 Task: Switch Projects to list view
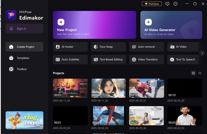[200, 73]
